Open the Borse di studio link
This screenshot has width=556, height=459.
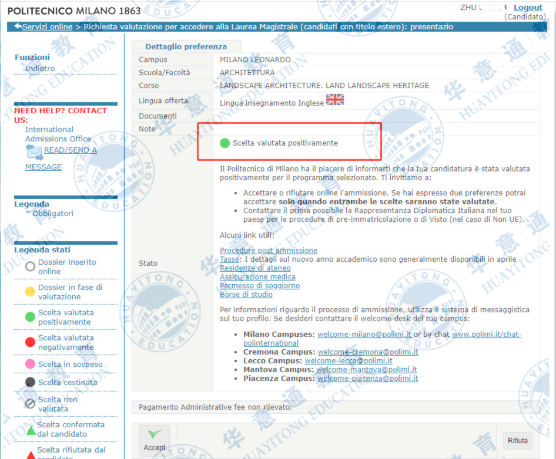tap(246, 295)
